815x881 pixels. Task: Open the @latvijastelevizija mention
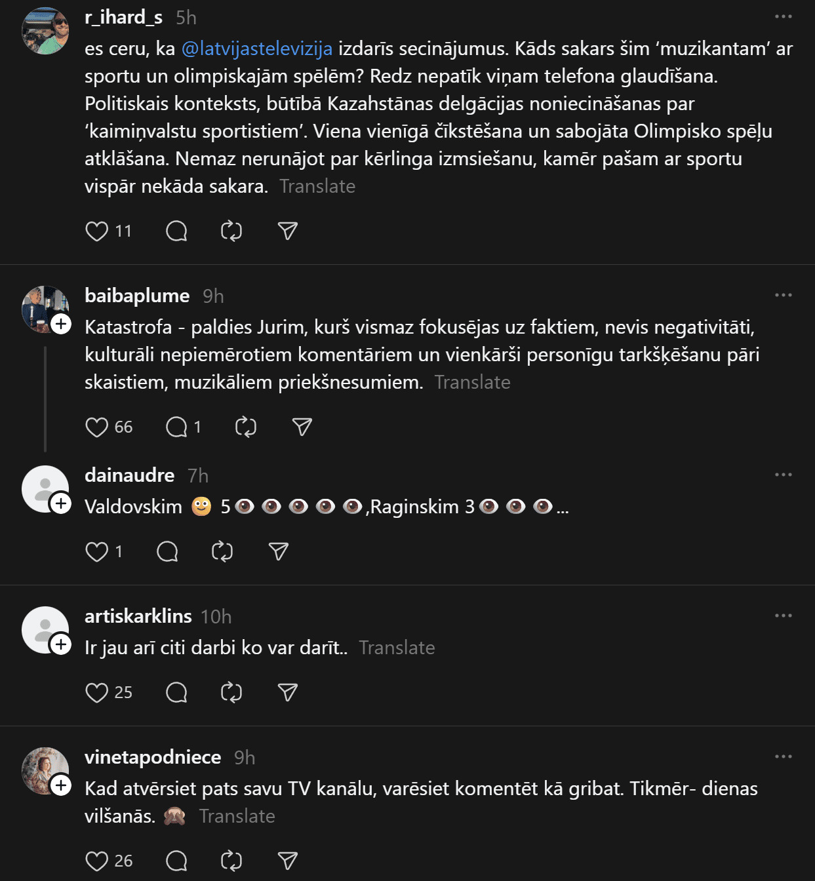point(256,49)
